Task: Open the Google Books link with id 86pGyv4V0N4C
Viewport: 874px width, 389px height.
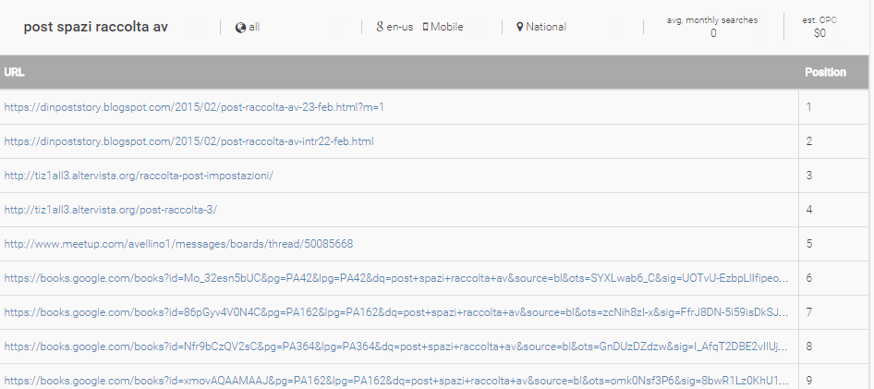Action: click(x=396, y=312)
